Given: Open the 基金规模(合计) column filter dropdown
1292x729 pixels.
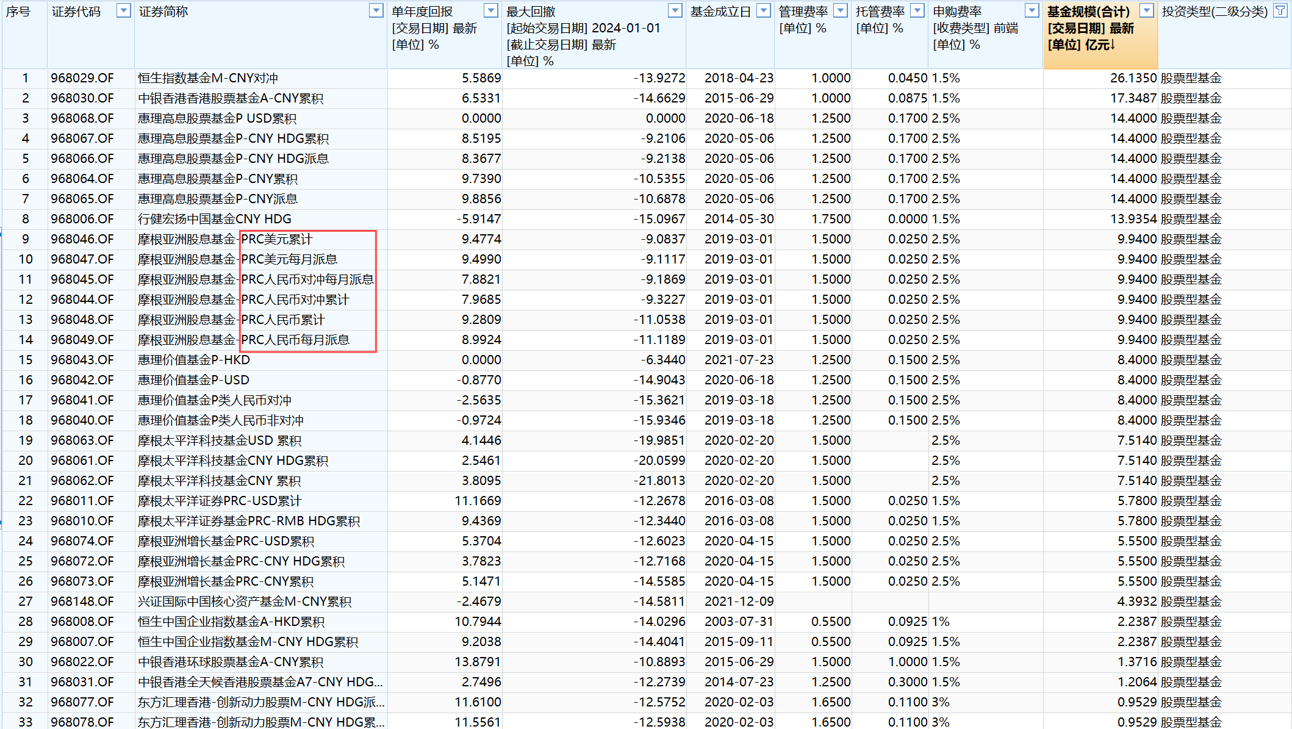Looking at the screenshot, I should coord(1147,10).
